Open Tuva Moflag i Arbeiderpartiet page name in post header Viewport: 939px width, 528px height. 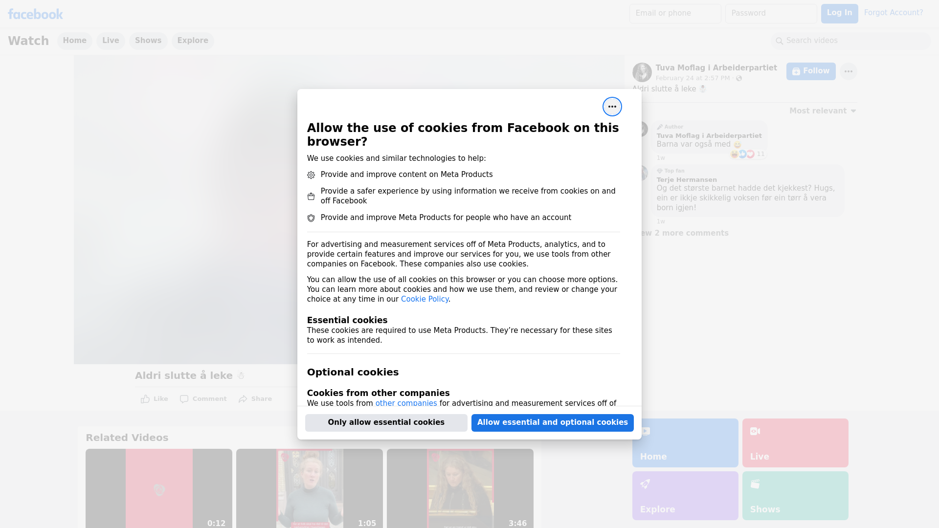pyautogui.click(x=716, y=68)
